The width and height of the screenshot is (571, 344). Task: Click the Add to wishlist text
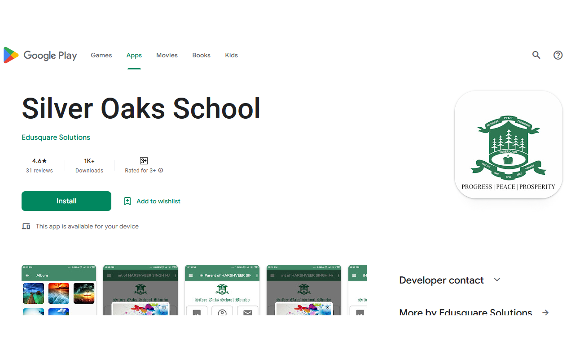[x=158, y=201]
